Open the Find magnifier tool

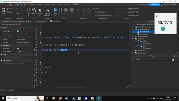[x=28, y=10]
